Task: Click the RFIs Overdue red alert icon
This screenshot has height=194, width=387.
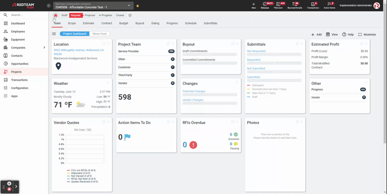Action: click(193, 145)
